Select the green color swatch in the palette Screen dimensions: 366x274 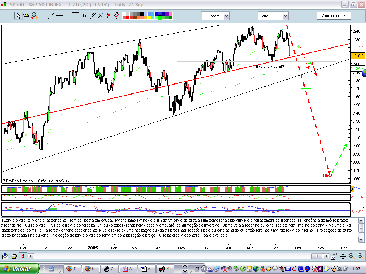[160, 17]
